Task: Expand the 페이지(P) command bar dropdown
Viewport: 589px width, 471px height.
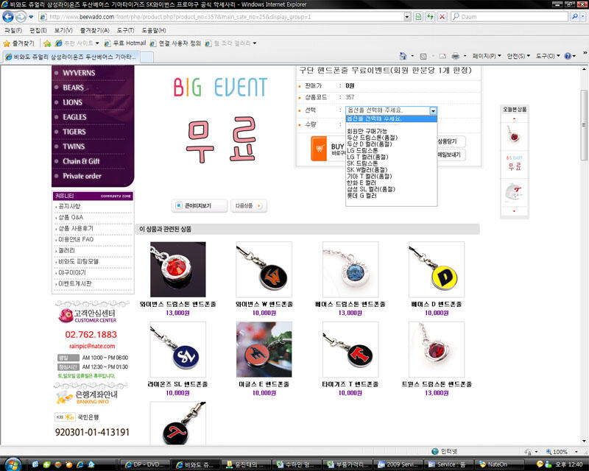Action: pyautogui.click(x=487, y=56)
